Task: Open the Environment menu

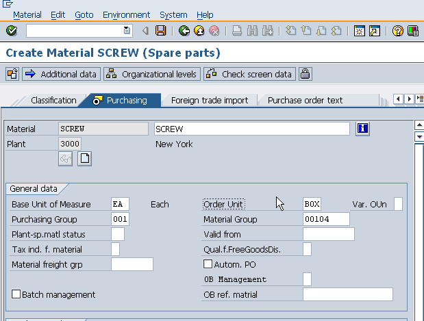Action: [126, 15]
